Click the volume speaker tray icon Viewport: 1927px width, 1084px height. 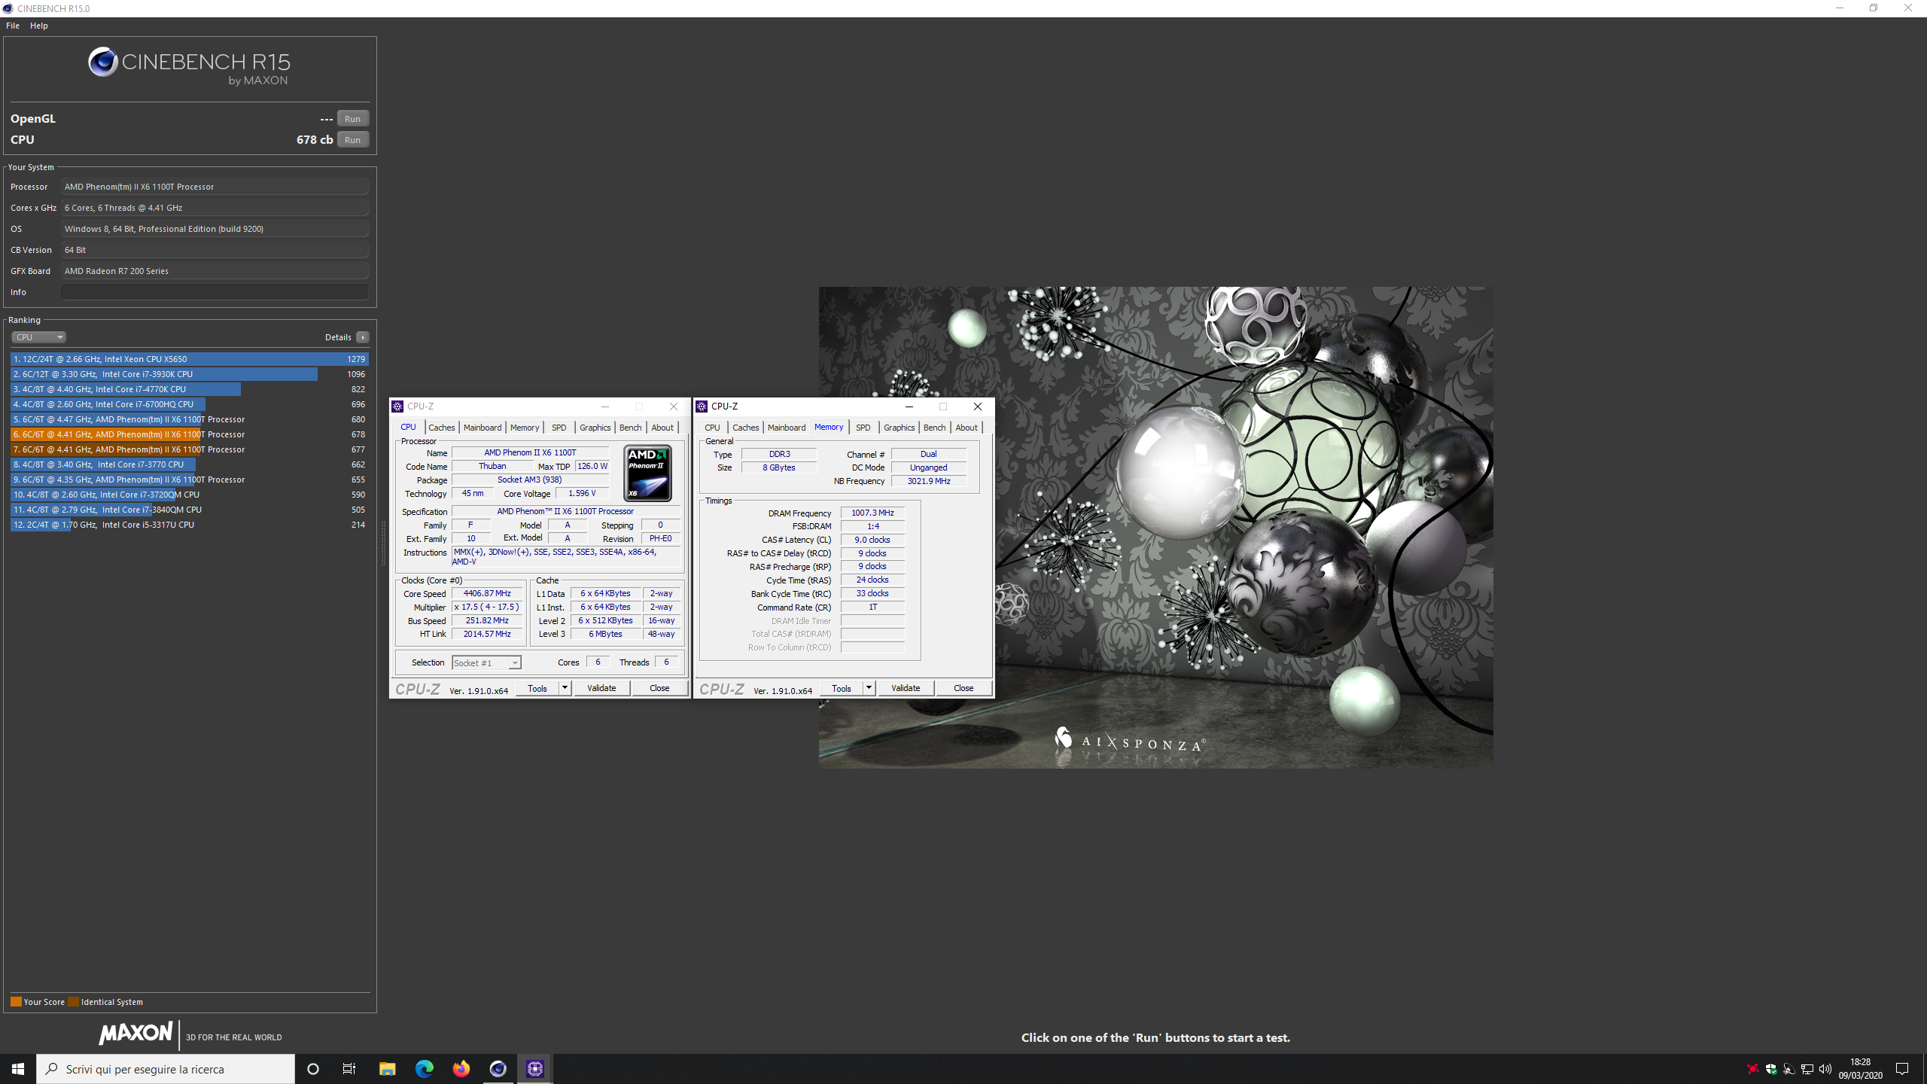coord(1825,1069)
